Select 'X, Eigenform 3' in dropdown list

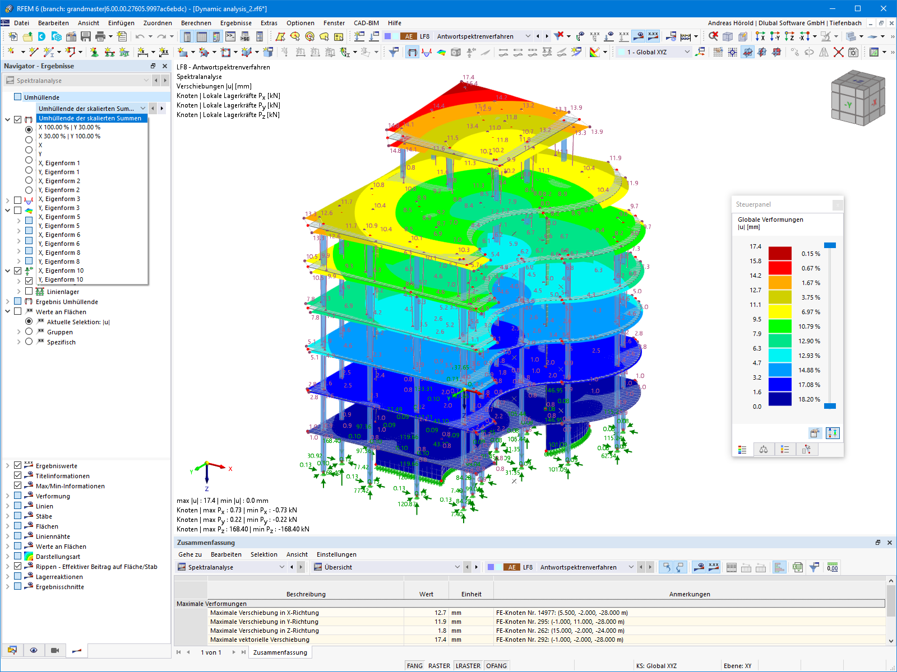click(92, 199)
